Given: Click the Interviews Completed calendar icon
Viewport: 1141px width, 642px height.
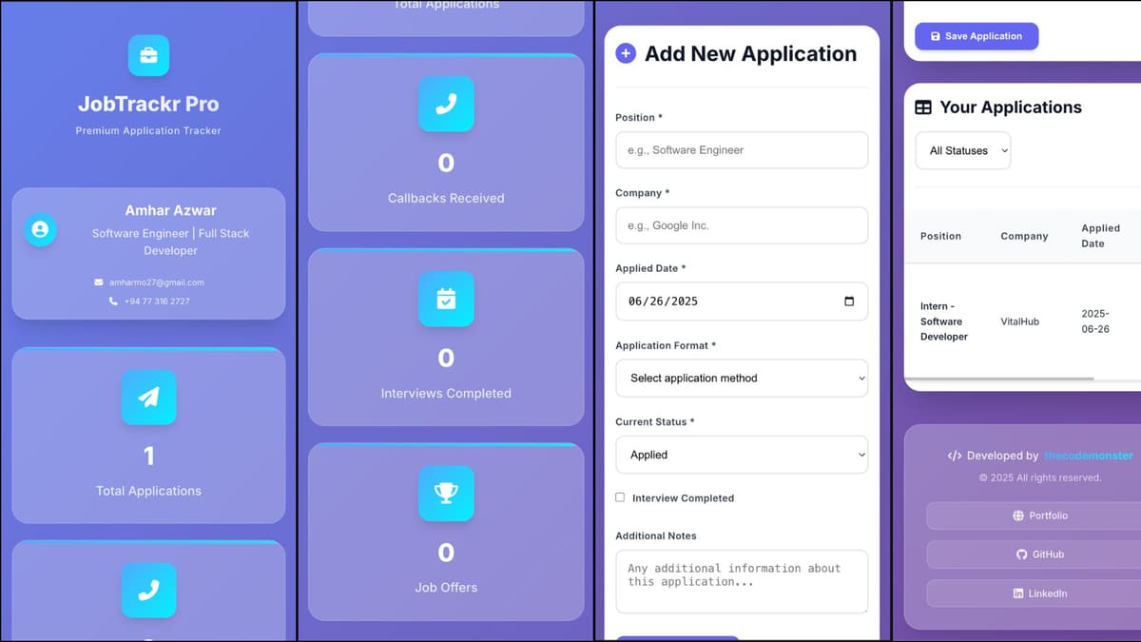Looking at the screenshot, I should (x=446, y=300).
